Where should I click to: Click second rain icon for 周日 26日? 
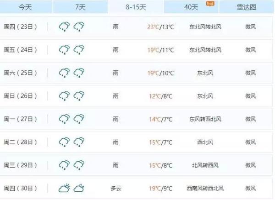tap(79, 96)
